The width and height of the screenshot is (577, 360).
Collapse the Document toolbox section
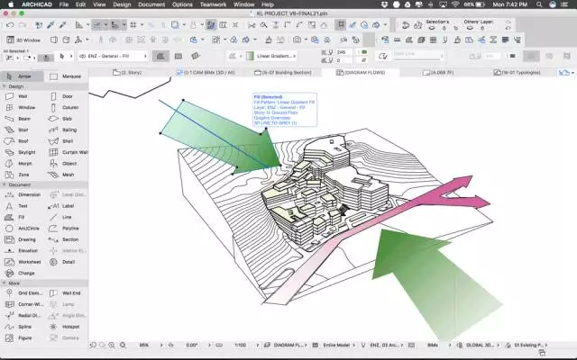coord(5,184)
